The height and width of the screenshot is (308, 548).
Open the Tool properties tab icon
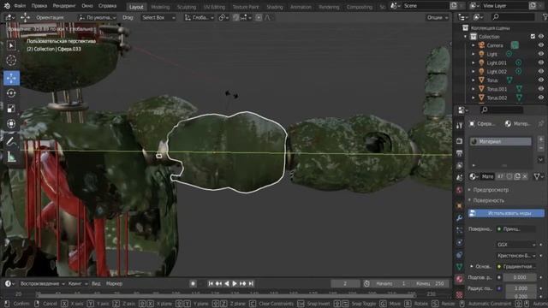coord(460,126)
